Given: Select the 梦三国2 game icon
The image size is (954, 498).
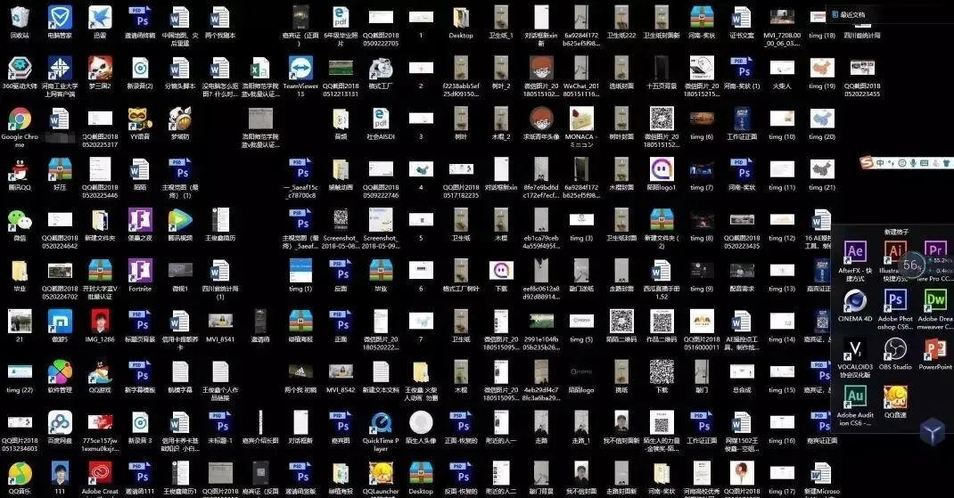Looking at the screenshot, I should point(100,68).
